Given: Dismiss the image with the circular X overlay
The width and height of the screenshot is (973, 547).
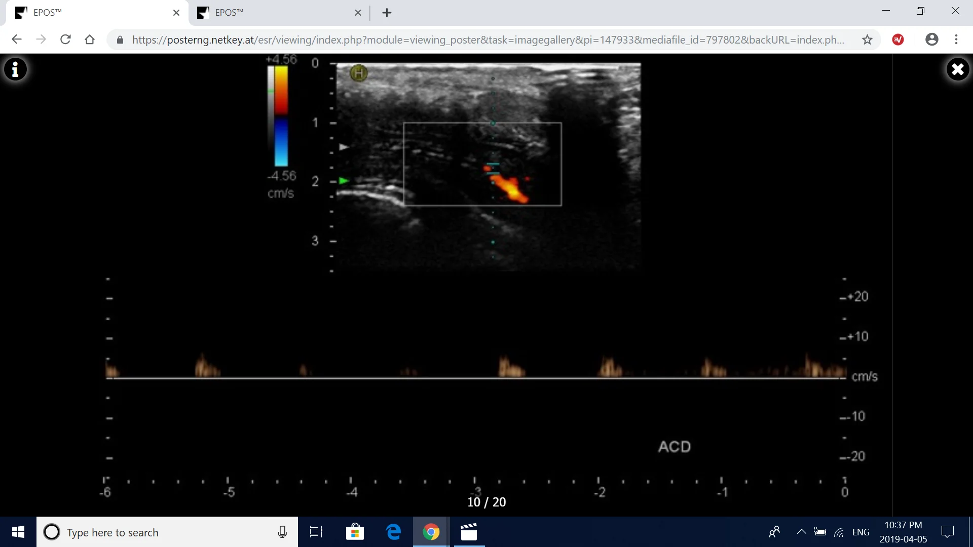Looking at the screenshot, I should [x=957, y=69].
